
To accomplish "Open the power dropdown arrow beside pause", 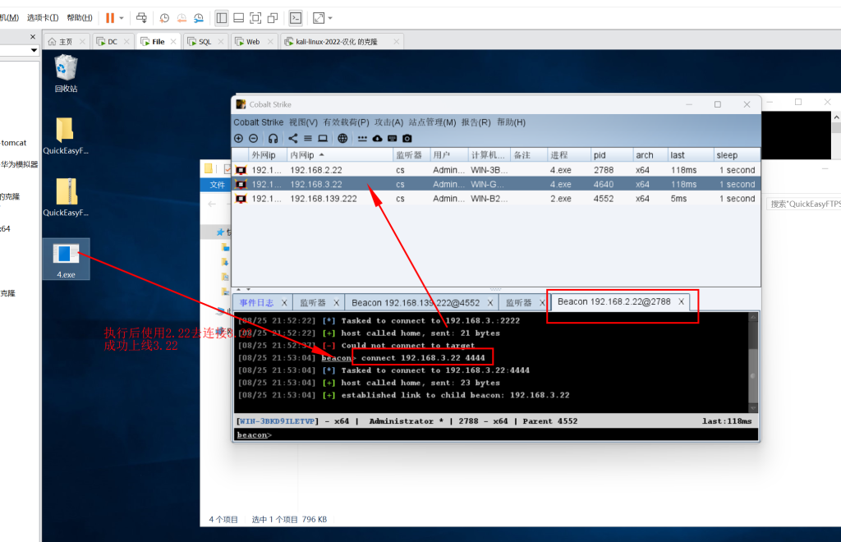I will (122, 18).
